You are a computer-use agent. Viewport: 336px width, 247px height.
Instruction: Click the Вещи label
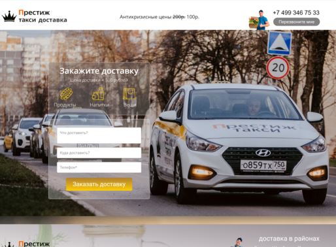click(x=129, y=105)
